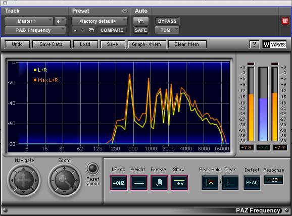Click the right meter clip indicator
This screenshot has height=216, width=292.
click(x=275, y=64)
